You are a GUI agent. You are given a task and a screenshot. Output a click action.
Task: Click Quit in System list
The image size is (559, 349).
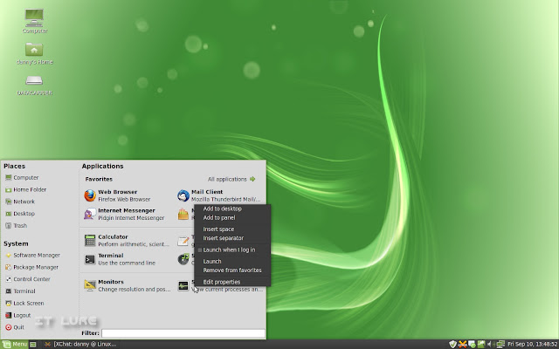[x=15, y=327]
